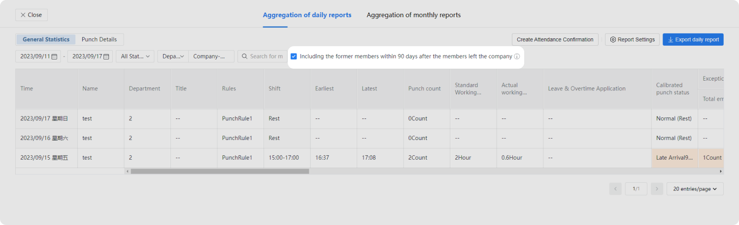This screenshot has width=739, height=225.
Task: Click the Company-... selector field
Action: [x=211, y=56]
